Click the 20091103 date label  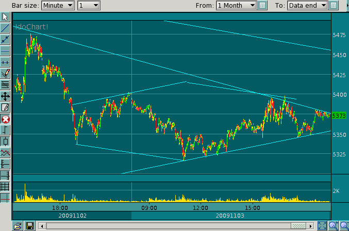click(x=230, y=216)
